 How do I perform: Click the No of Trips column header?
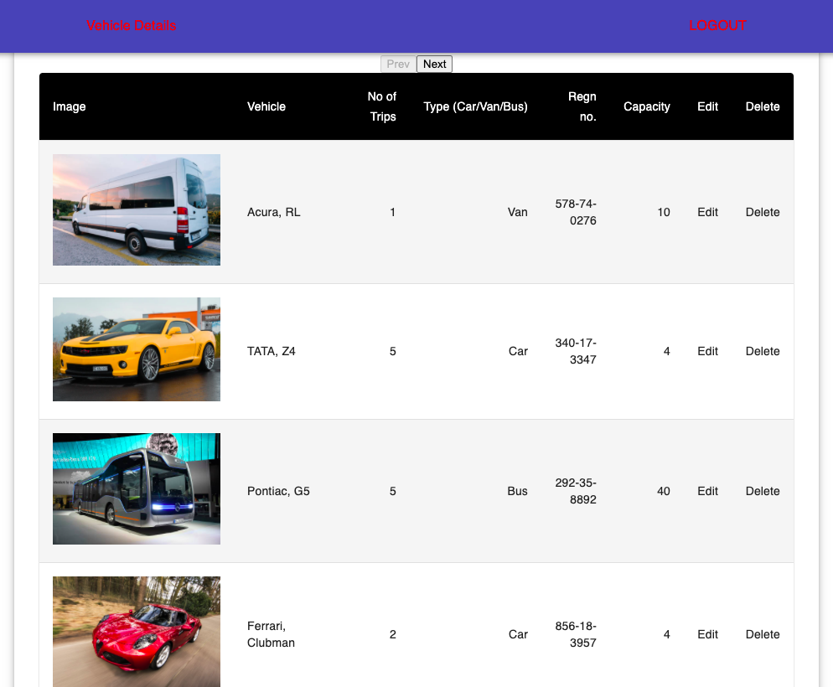tap(382, 106)
